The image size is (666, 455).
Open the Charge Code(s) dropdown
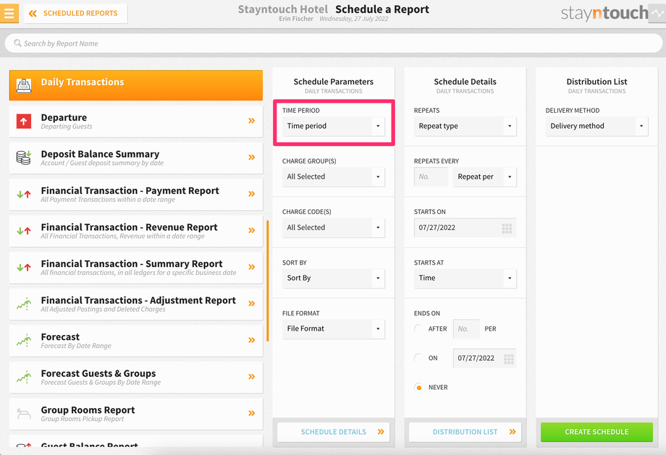pyautogui.click(x=334, y=227)
